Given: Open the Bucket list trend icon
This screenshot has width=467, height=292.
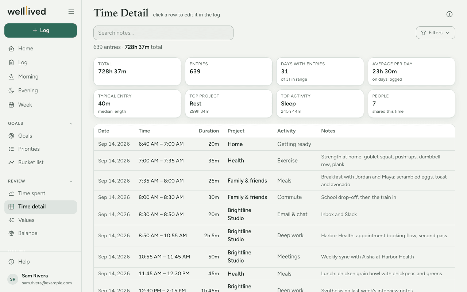Looking at the screenshot, I should tap(11, 162).
